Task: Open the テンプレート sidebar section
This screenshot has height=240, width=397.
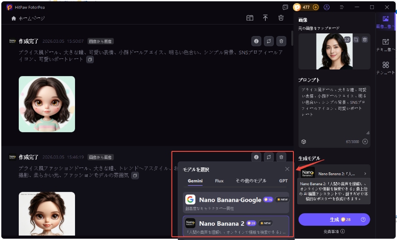Action: (385, 68)
